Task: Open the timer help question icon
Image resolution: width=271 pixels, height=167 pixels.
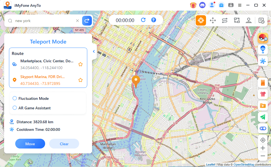Action: click(154, 20)
